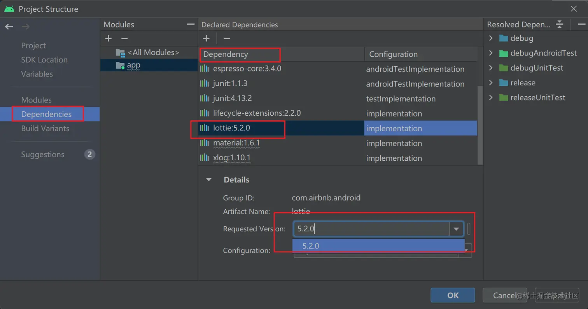Click the lottie library icon
Image resolution: width=588 pixels, height=309 pixels.
(x=205, y=128)
